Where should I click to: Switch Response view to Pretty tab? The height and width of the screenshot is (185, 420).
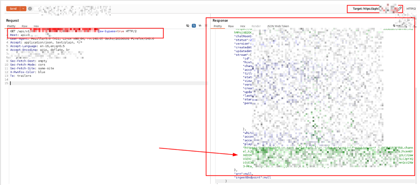point(218,26)
